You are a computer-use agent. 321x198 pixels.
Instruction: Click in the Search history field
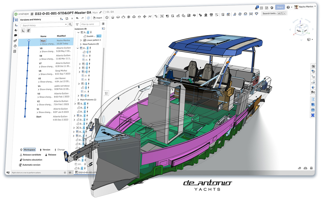[44, 25]
